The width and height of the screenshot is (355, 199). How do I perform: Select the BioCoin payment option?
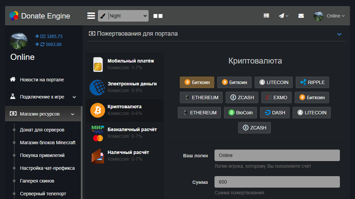coord(240,113)
